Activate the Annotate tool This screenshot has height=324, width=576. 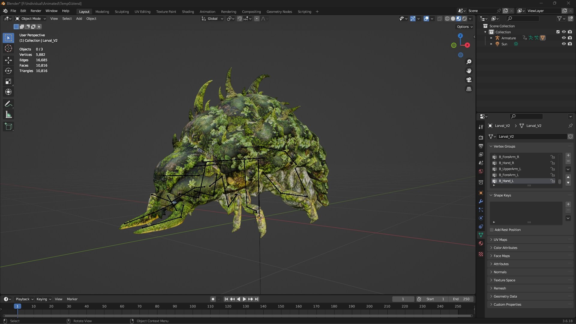[8, 104]
